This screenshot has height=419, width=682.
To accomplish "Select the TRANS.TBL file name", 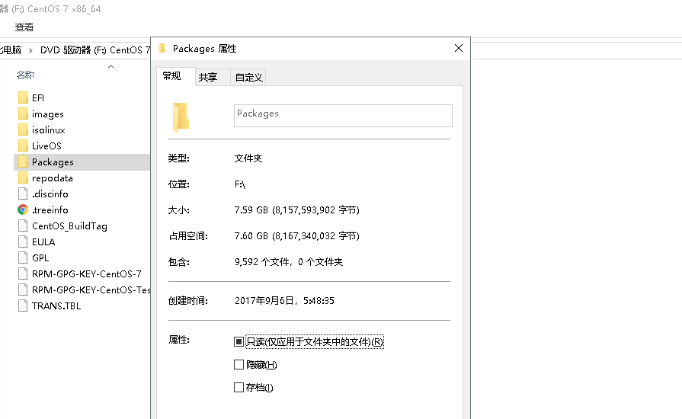I will click(56, 305).
